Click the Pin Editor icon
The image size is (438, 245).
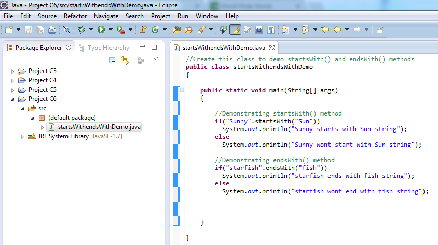point(380,30)
